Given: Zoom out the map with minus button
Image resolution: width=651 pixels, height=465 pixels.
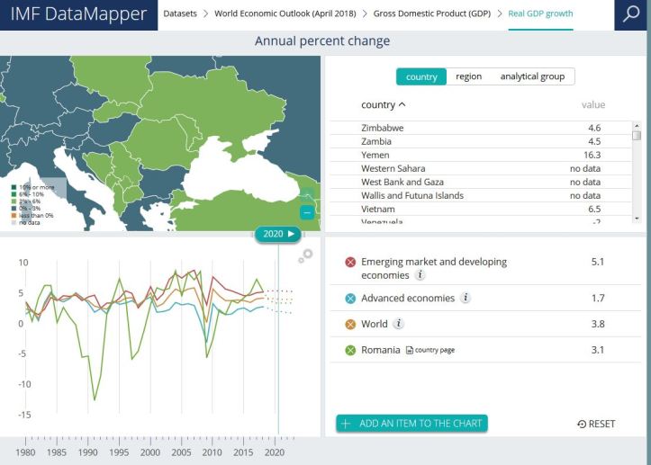Looking at the screenshot, I should tap(307, 213).
